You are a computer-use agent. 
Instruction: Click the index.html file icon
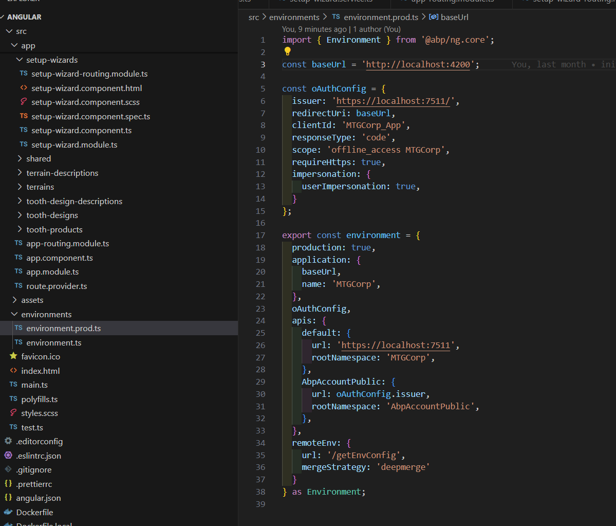pos(13,371)
